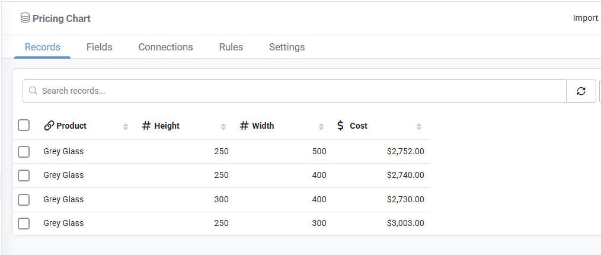
Task: Click the refresh records icon button
Action: (x=581, y=91)
